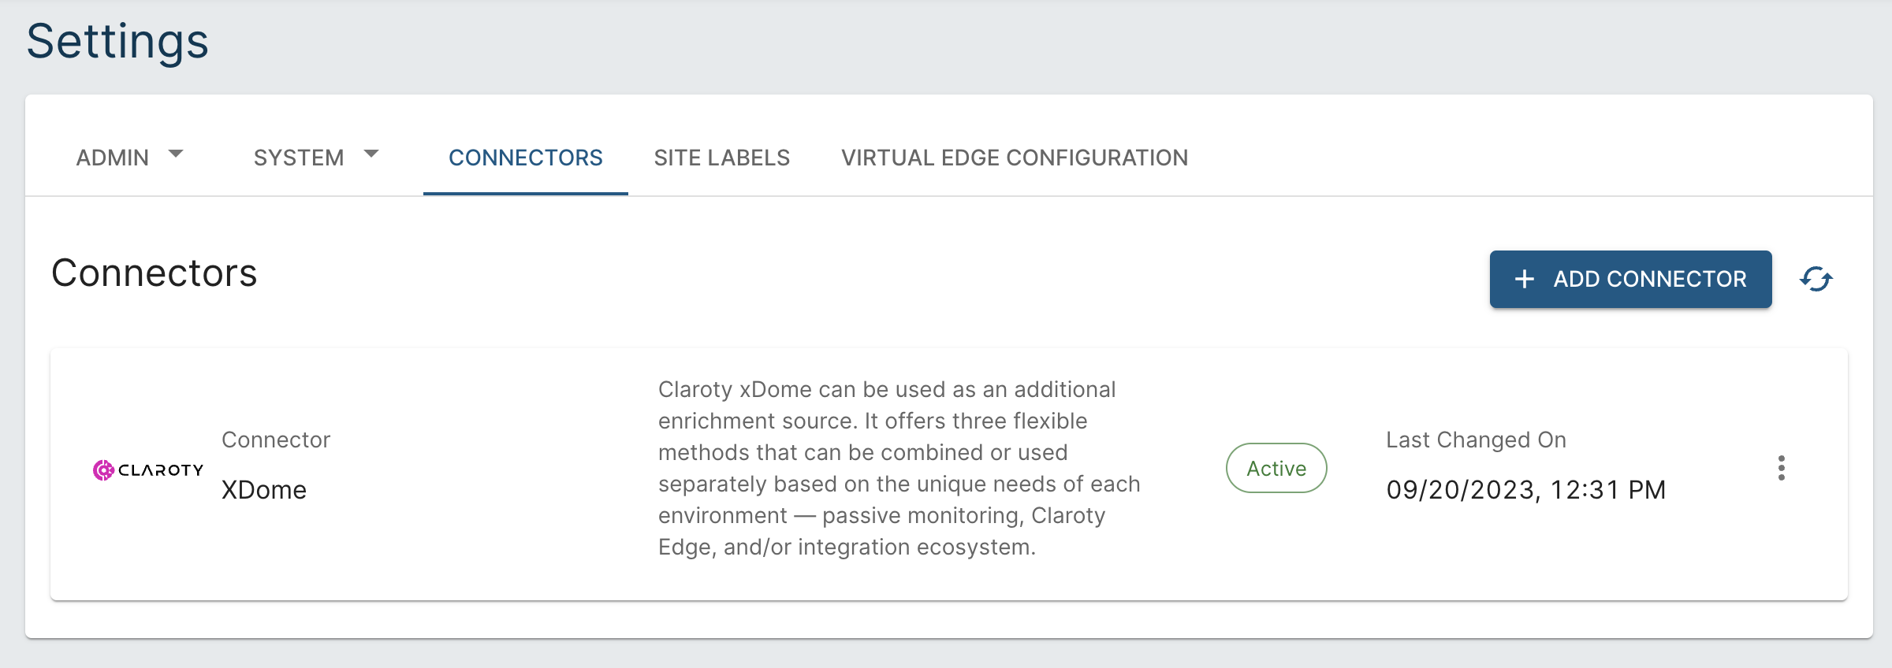Screen dimensions: 1892x668
Task: Switch to the SITE LABELS tab
Action: [x=722, y=158]
